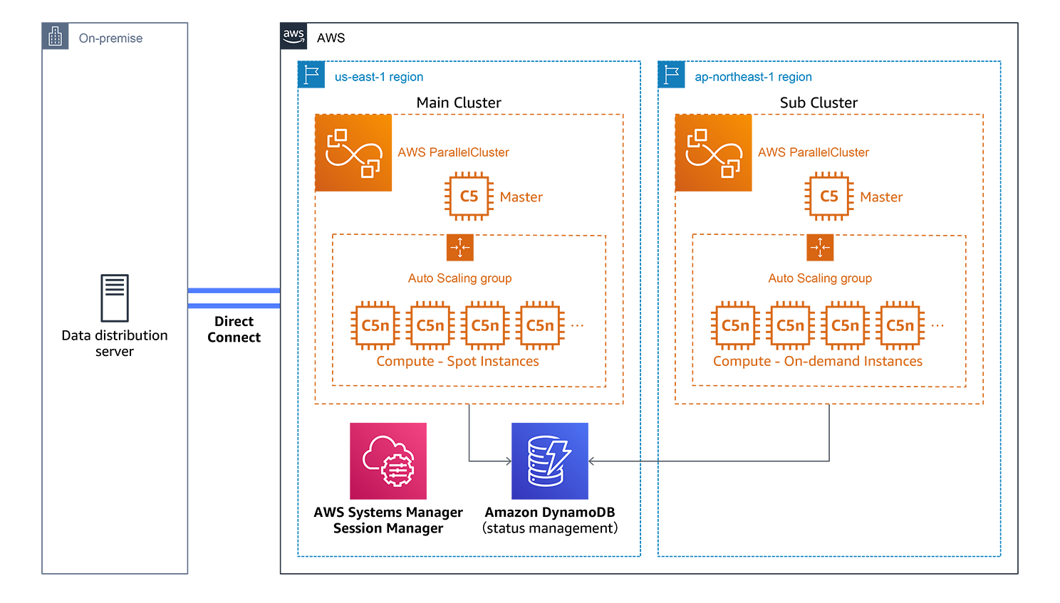Select the first C5n Spot instance icon
Viewport: 1060px width, 603px height.
point(375,325)
